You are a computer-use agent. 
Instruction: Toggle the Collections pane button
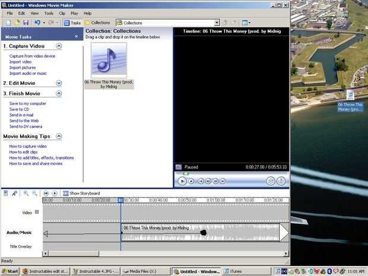[x=97, y=23]
